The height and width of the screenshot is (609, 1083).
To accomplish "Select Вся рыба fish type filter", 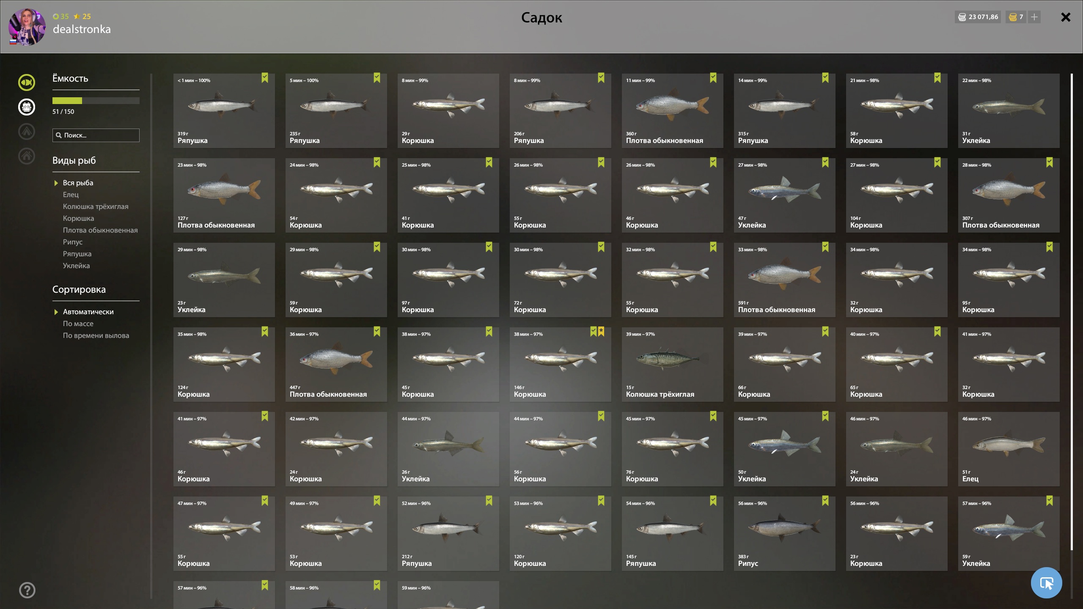I will [x=78, y=183].
